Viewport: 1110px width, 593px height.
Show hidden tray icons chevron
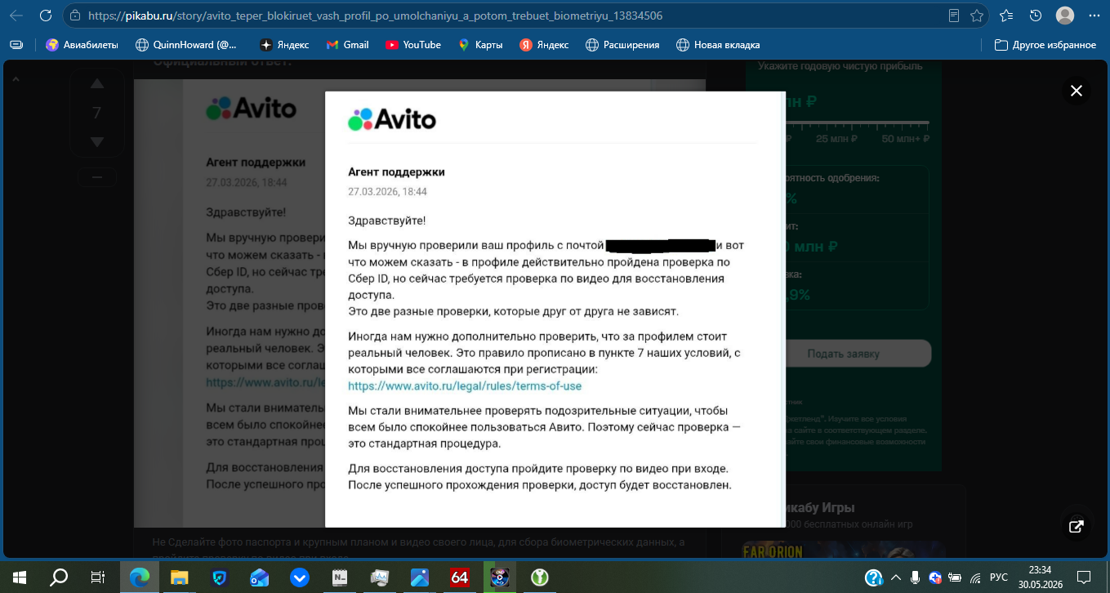[x=897, y=577]
